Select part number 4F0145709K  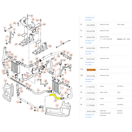[x=91, y=76]
